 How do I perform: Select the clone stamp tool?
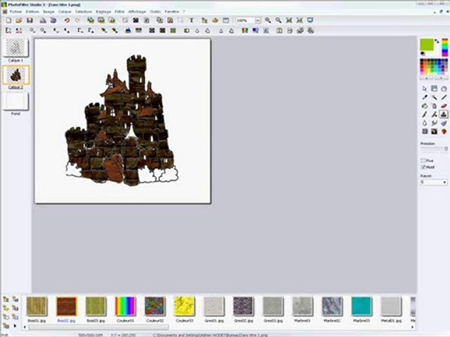(x=444, y=115)
